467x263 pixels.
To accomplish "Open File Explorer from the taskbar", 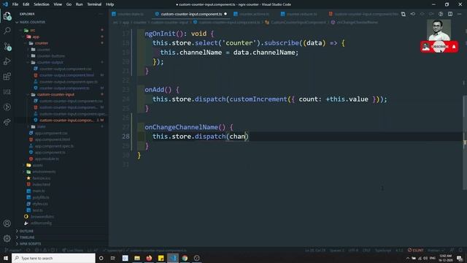I will coord(137,258).
